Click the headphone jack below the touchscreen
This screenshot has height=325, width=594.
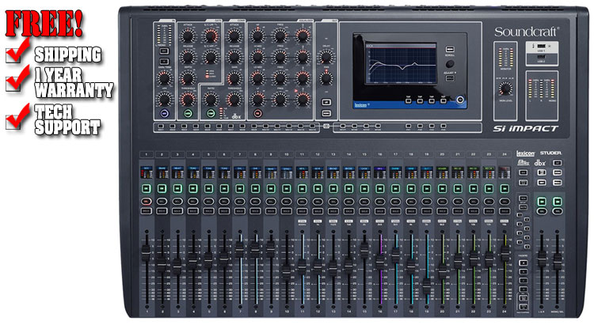click(x=460, y=100)
